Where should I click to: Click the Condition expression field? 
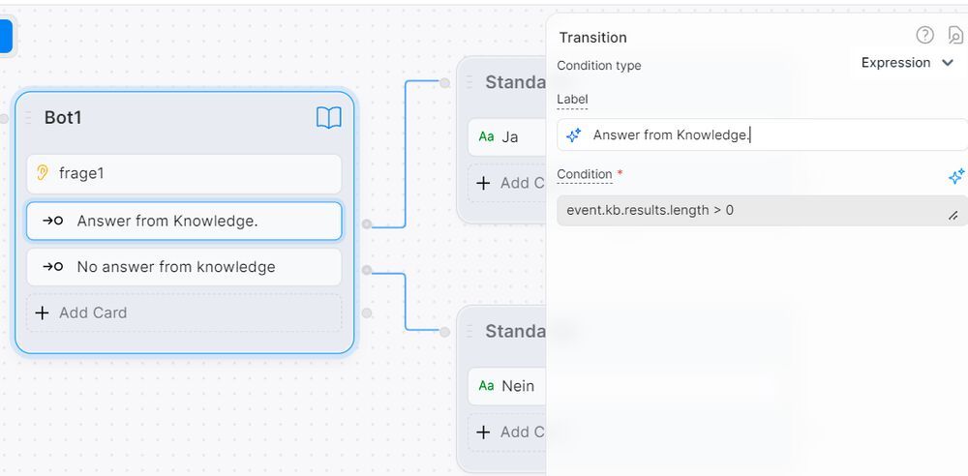(x=762, y=211)
